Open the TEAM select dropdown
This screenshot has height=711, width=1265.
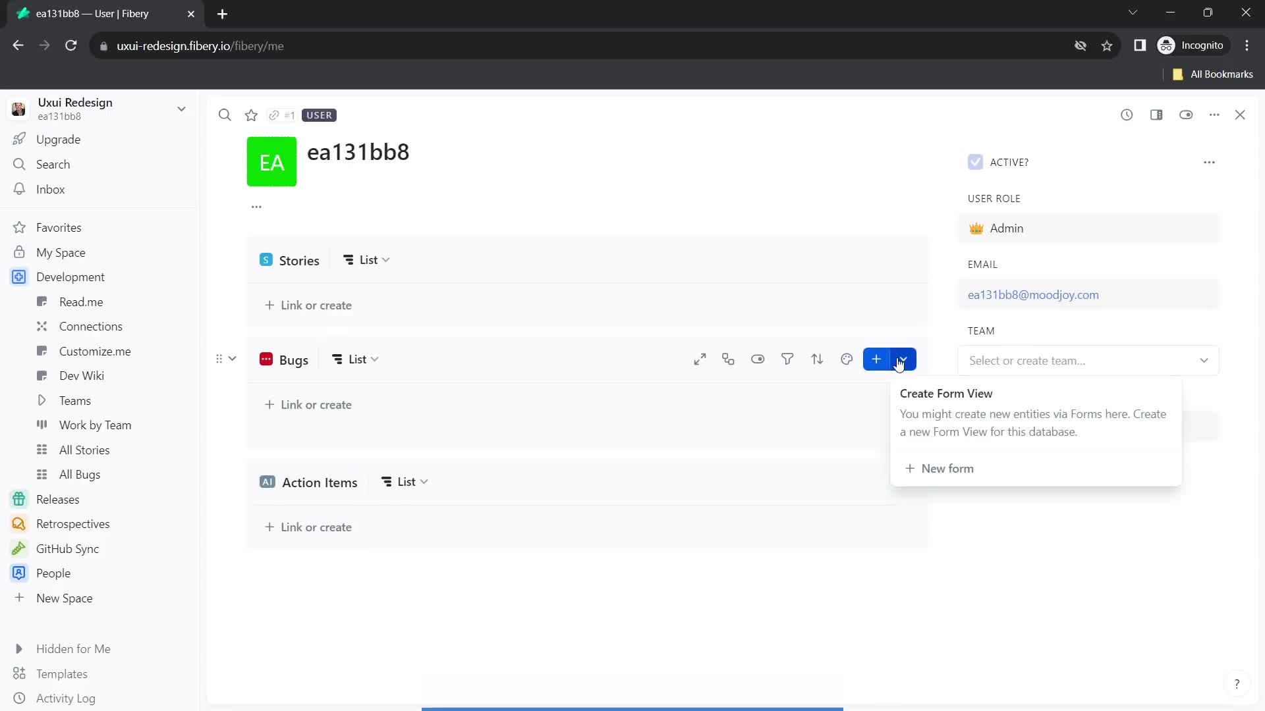click(1088, 360)
